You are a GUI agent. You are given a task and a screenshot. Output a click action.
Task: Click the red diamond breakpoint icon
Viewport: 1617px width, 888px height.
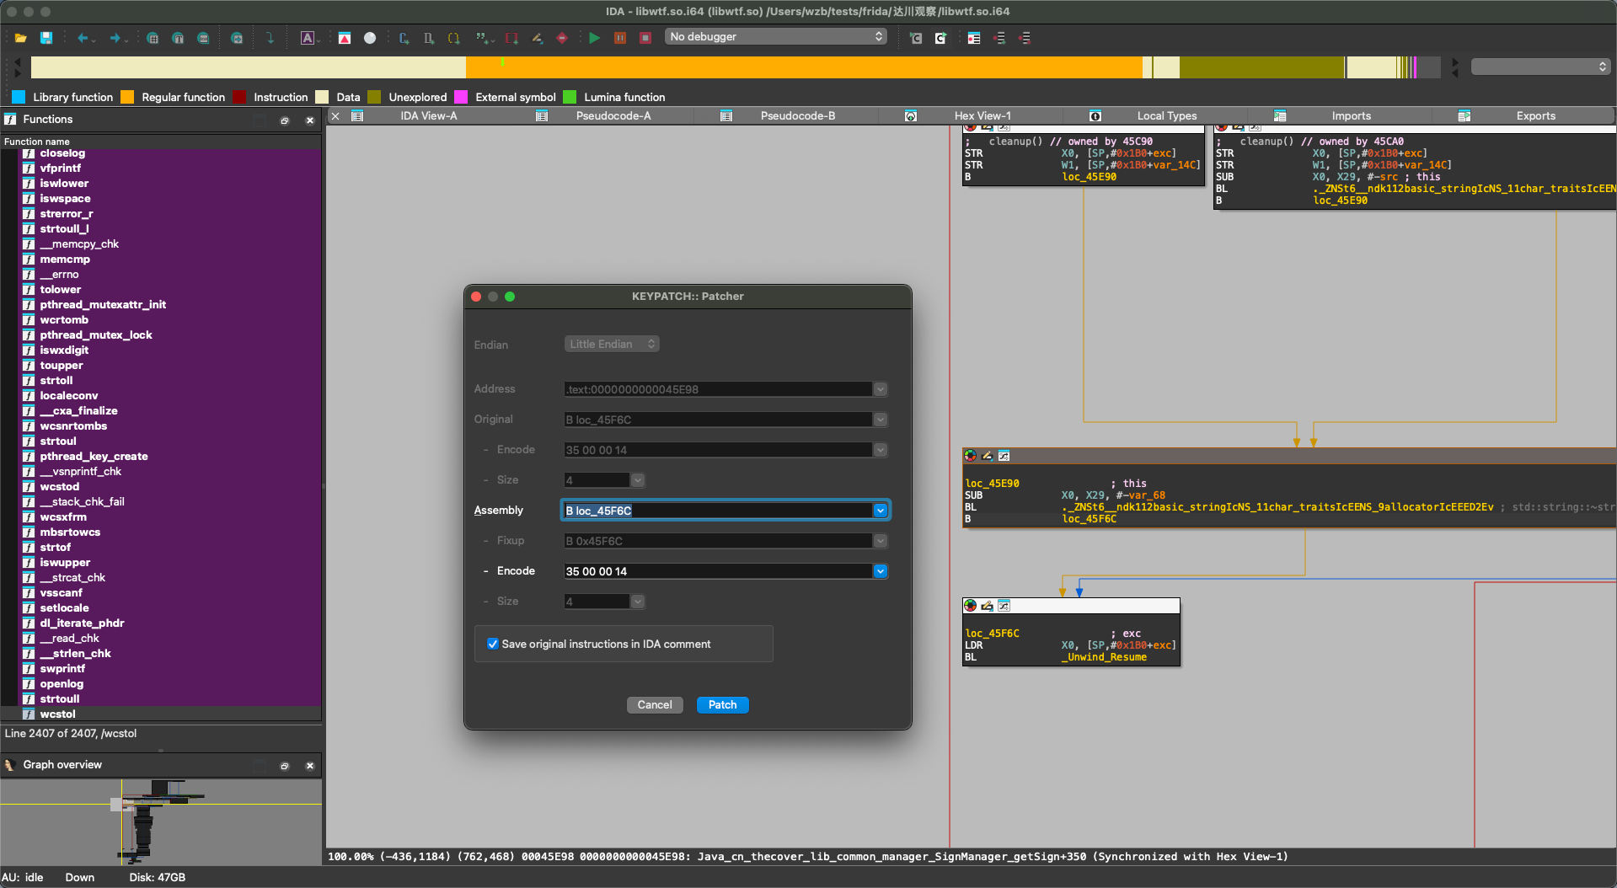562,38
